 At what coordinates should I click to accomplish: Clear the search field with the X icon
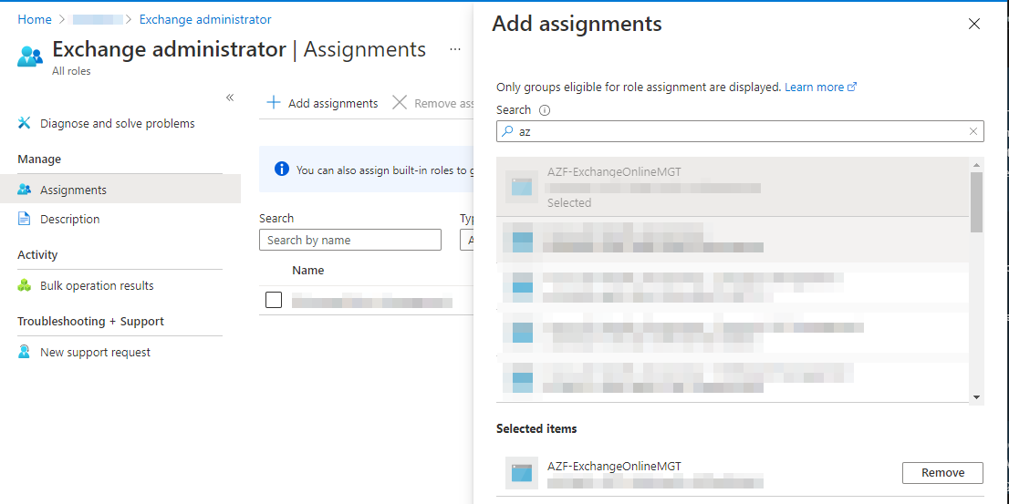(x=973, y=131)
